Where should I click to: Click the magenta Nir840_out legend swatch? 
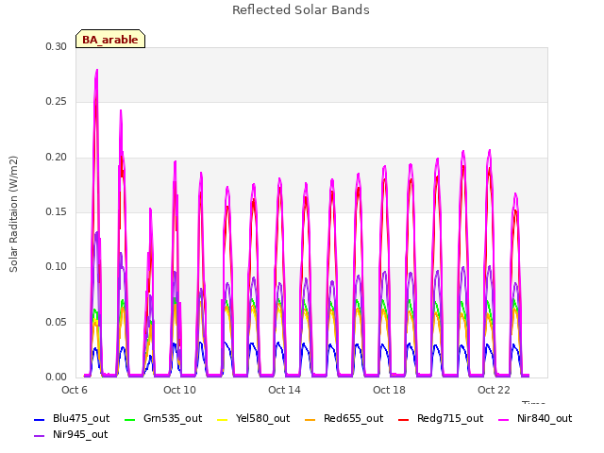pos(503,419)
